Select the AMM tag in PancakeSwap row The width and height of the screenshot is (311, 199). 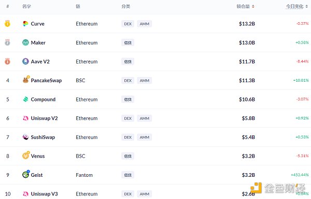145,81
